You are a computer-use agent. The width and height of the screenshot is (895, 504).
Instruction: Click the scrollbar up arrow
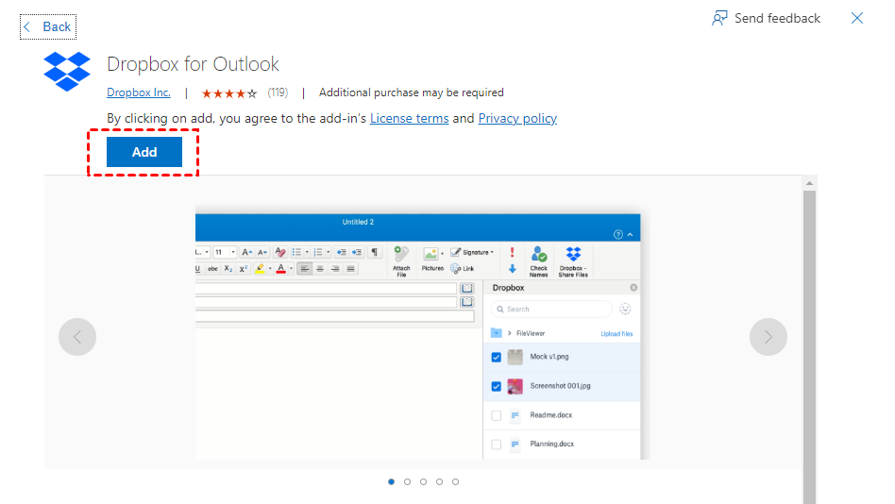click(809, 183)
